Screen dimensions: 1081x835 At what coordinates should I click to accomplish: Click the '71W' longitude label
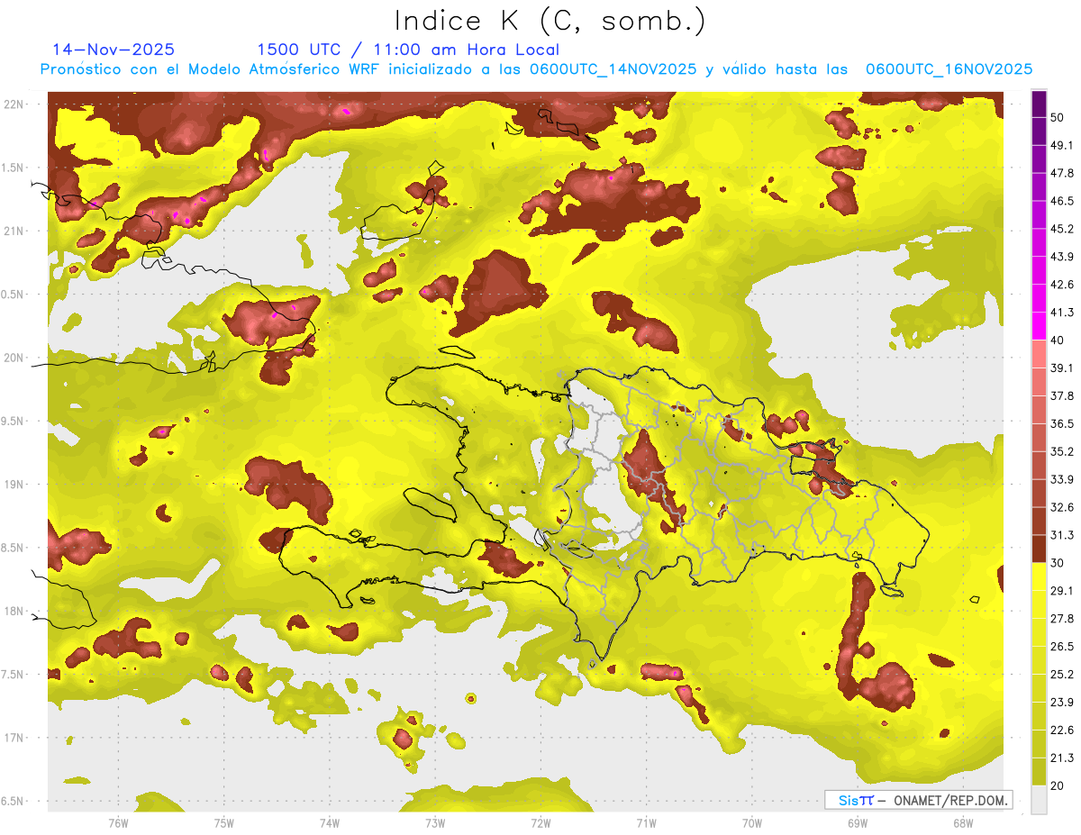point(646,823)
